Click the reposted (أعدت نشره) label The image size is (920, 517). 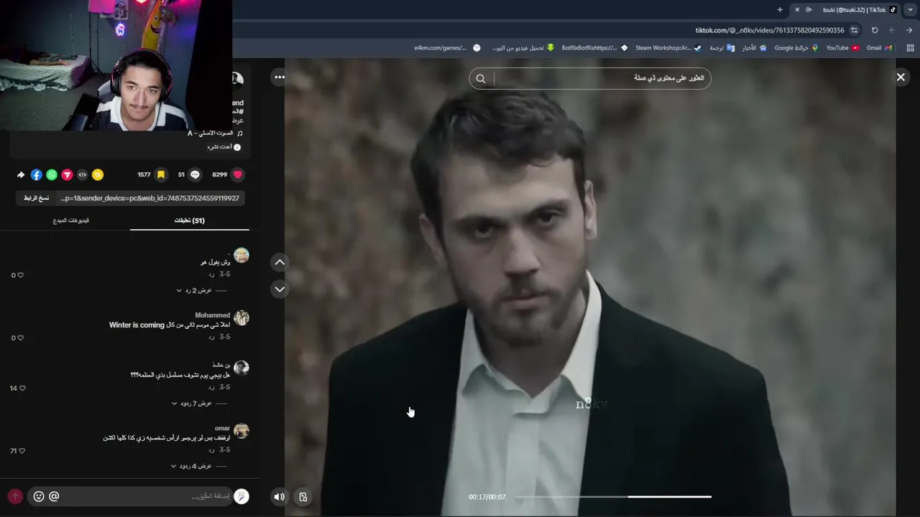click(224, 147)
